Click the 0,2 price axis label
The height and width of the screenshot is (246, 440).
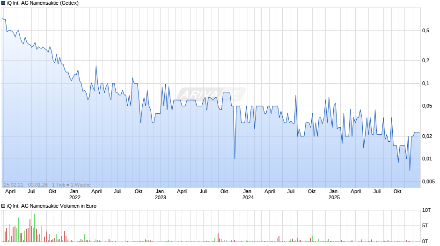(x=425, y=61)
